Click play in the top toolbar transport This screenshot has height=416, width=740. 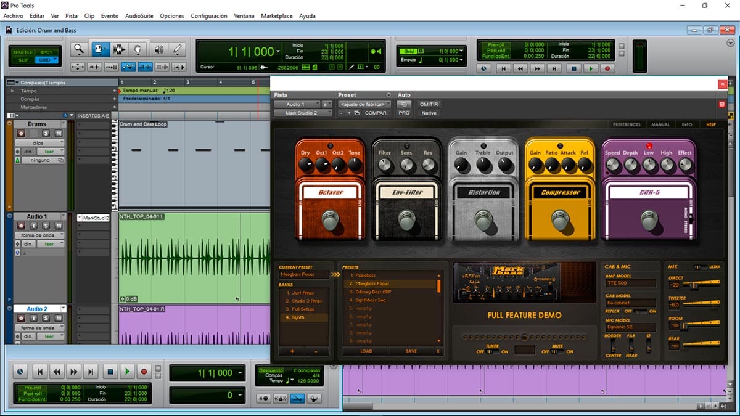pyautogui.click(x=591, y=69)
